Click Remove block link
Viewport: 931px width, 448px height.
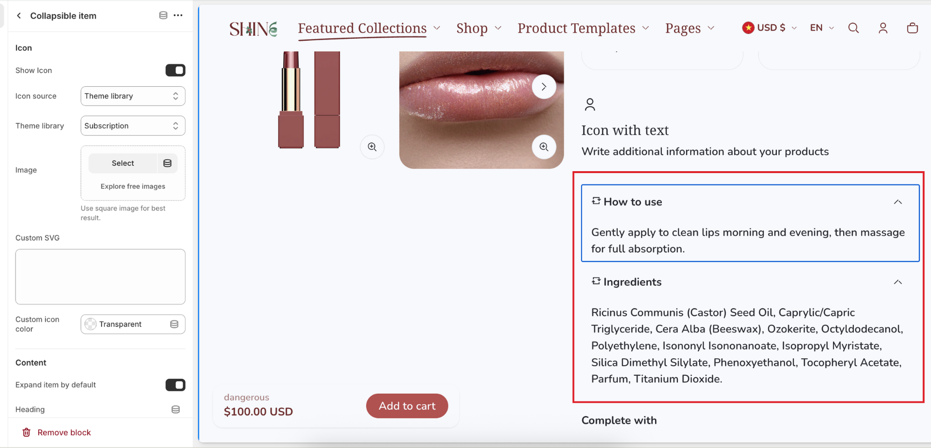coord(64,432)
